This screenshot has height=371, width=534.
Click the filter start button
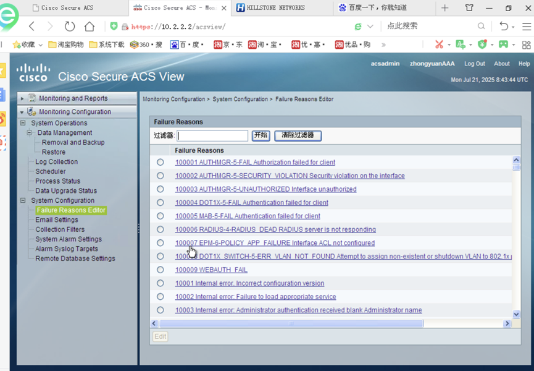tap(261, 135)
